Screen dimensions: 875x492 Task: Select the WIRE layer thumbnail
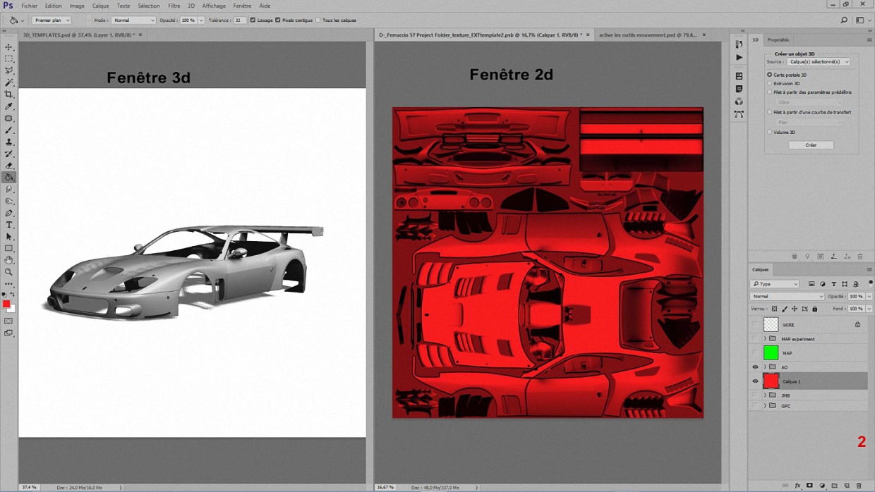coord(771,324)
